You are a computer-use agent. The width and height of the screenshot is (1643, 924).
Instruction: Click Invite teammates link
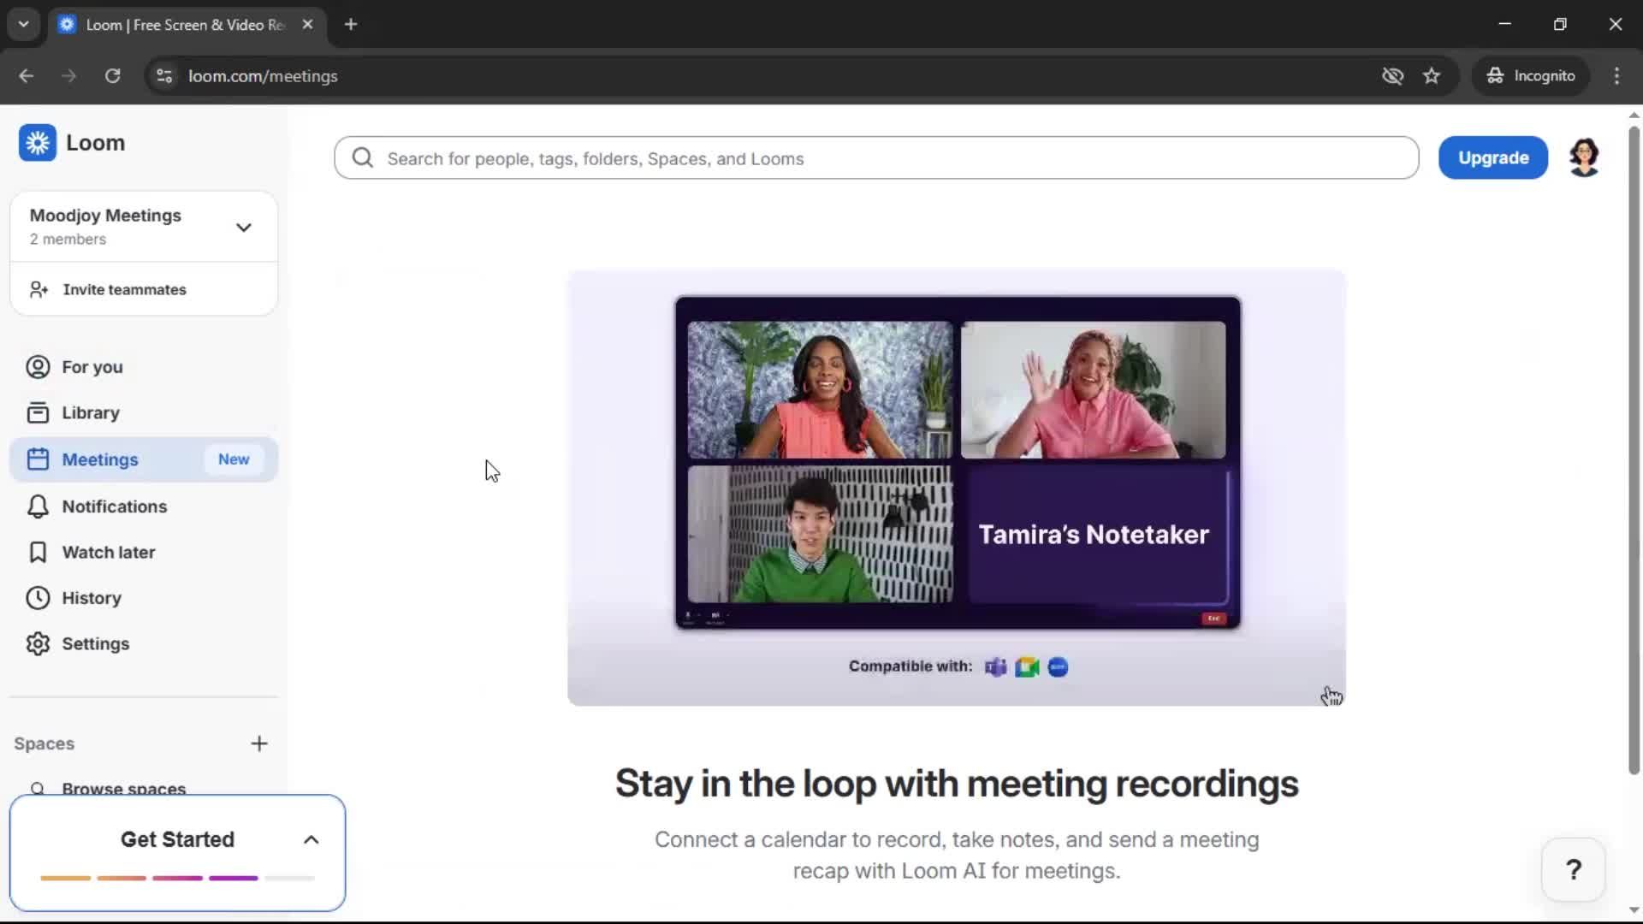point(124,290)
